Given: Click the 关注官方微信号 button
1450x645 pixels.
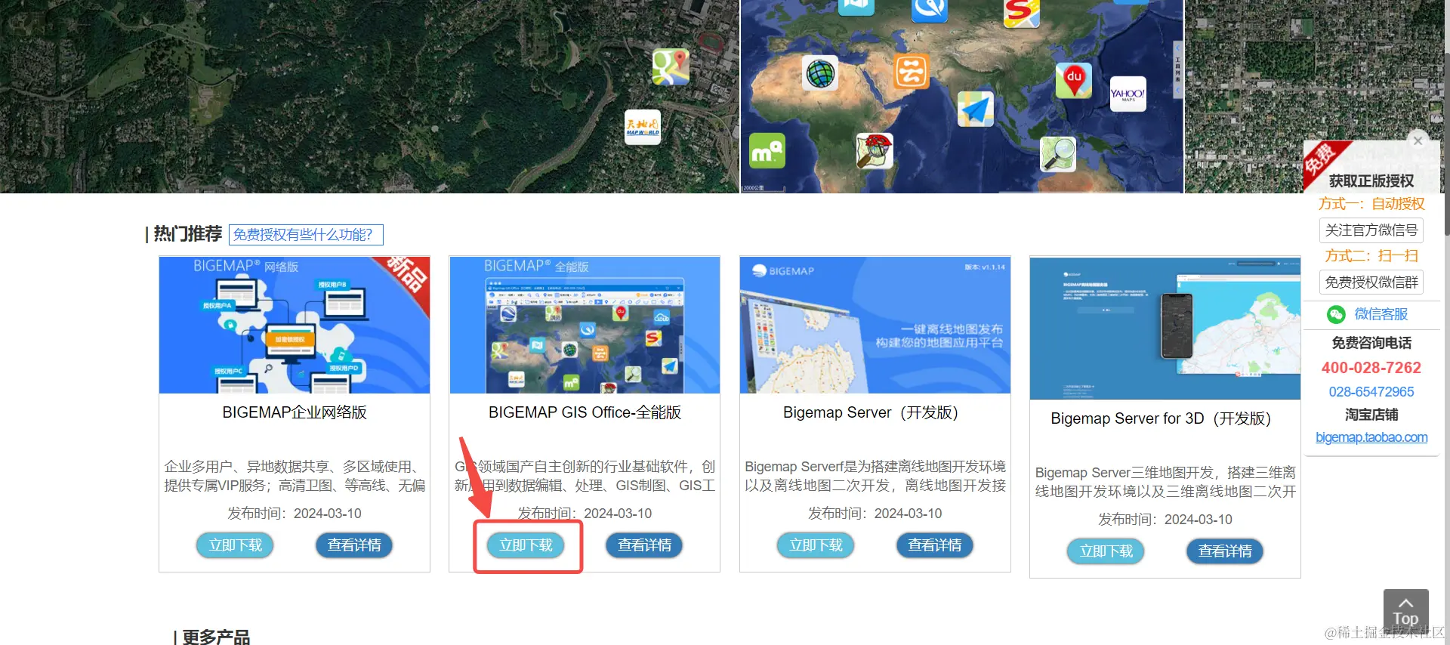Looking at the screenshot, I should (x=1371, y=230).
